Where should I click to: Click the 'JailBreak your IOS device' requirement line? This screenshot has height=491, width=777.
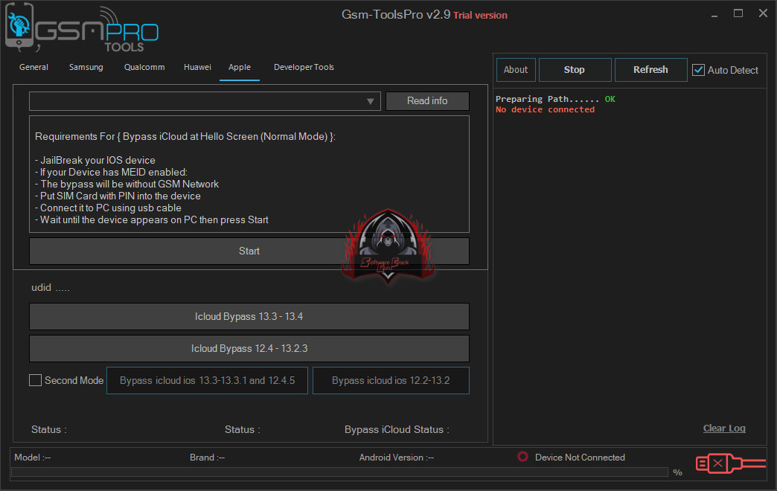(95, 160)
